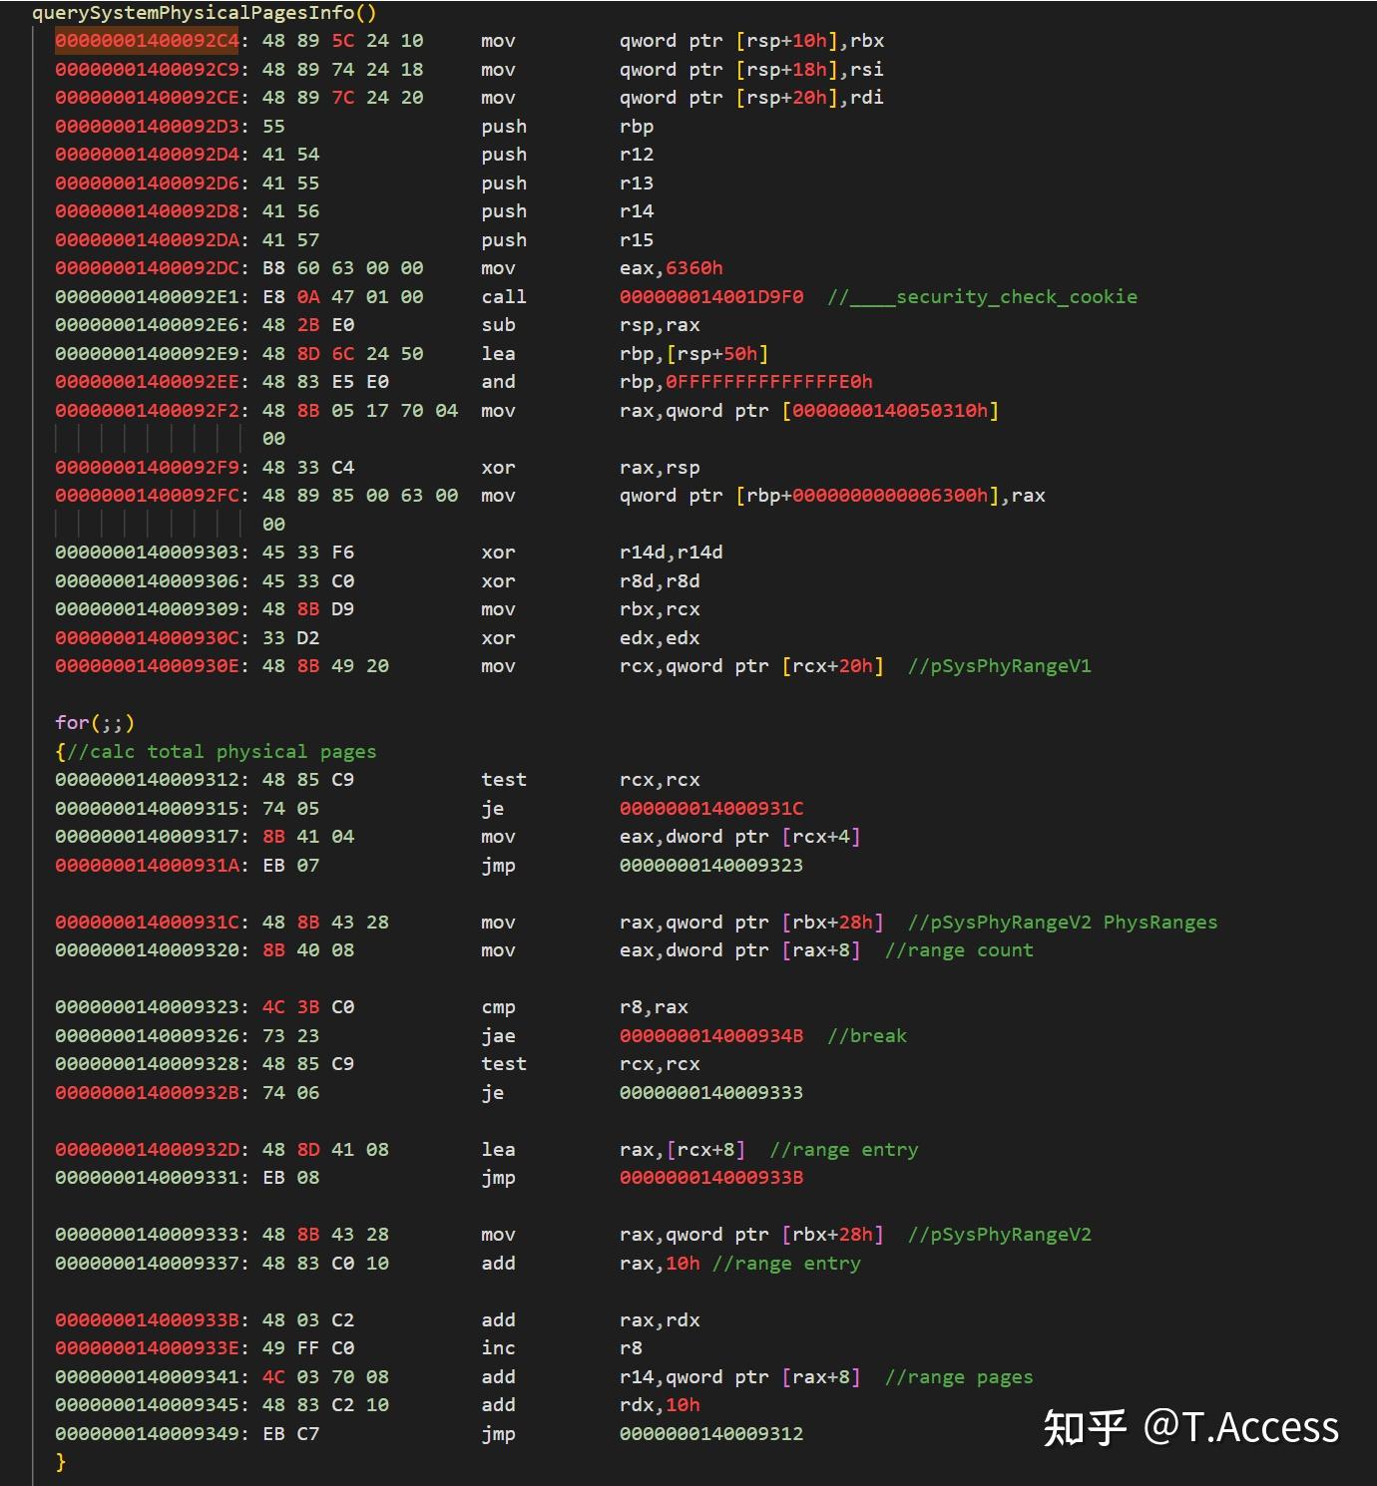Click the 'cmp' instruction mnemonic

(x=498, y=1007)
